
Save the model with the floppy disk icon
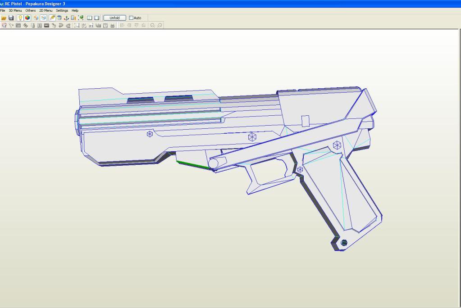11,18
